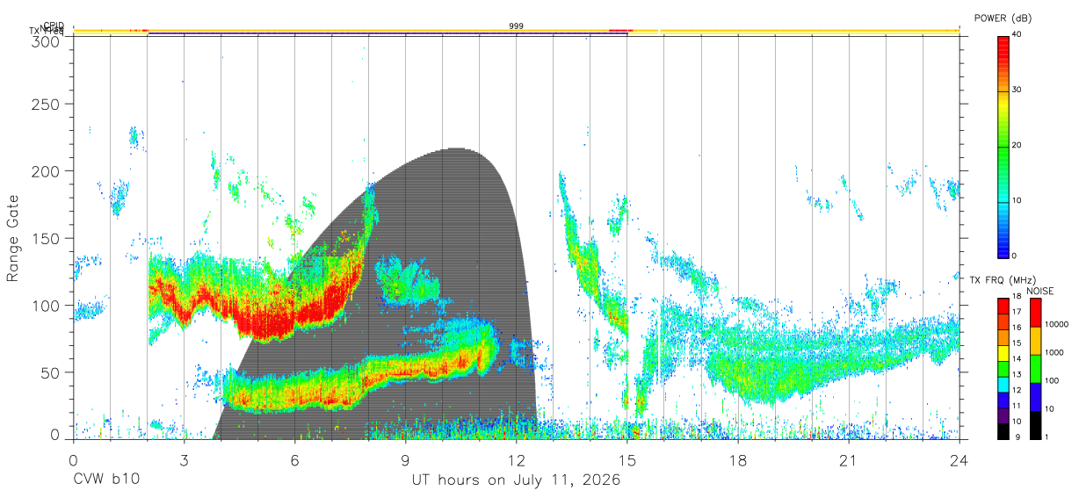Image resolution: width=1079 pixels, height=498 pixels.
Task: Click the 18 tick on UT hours axis
Action: (737, 459)
